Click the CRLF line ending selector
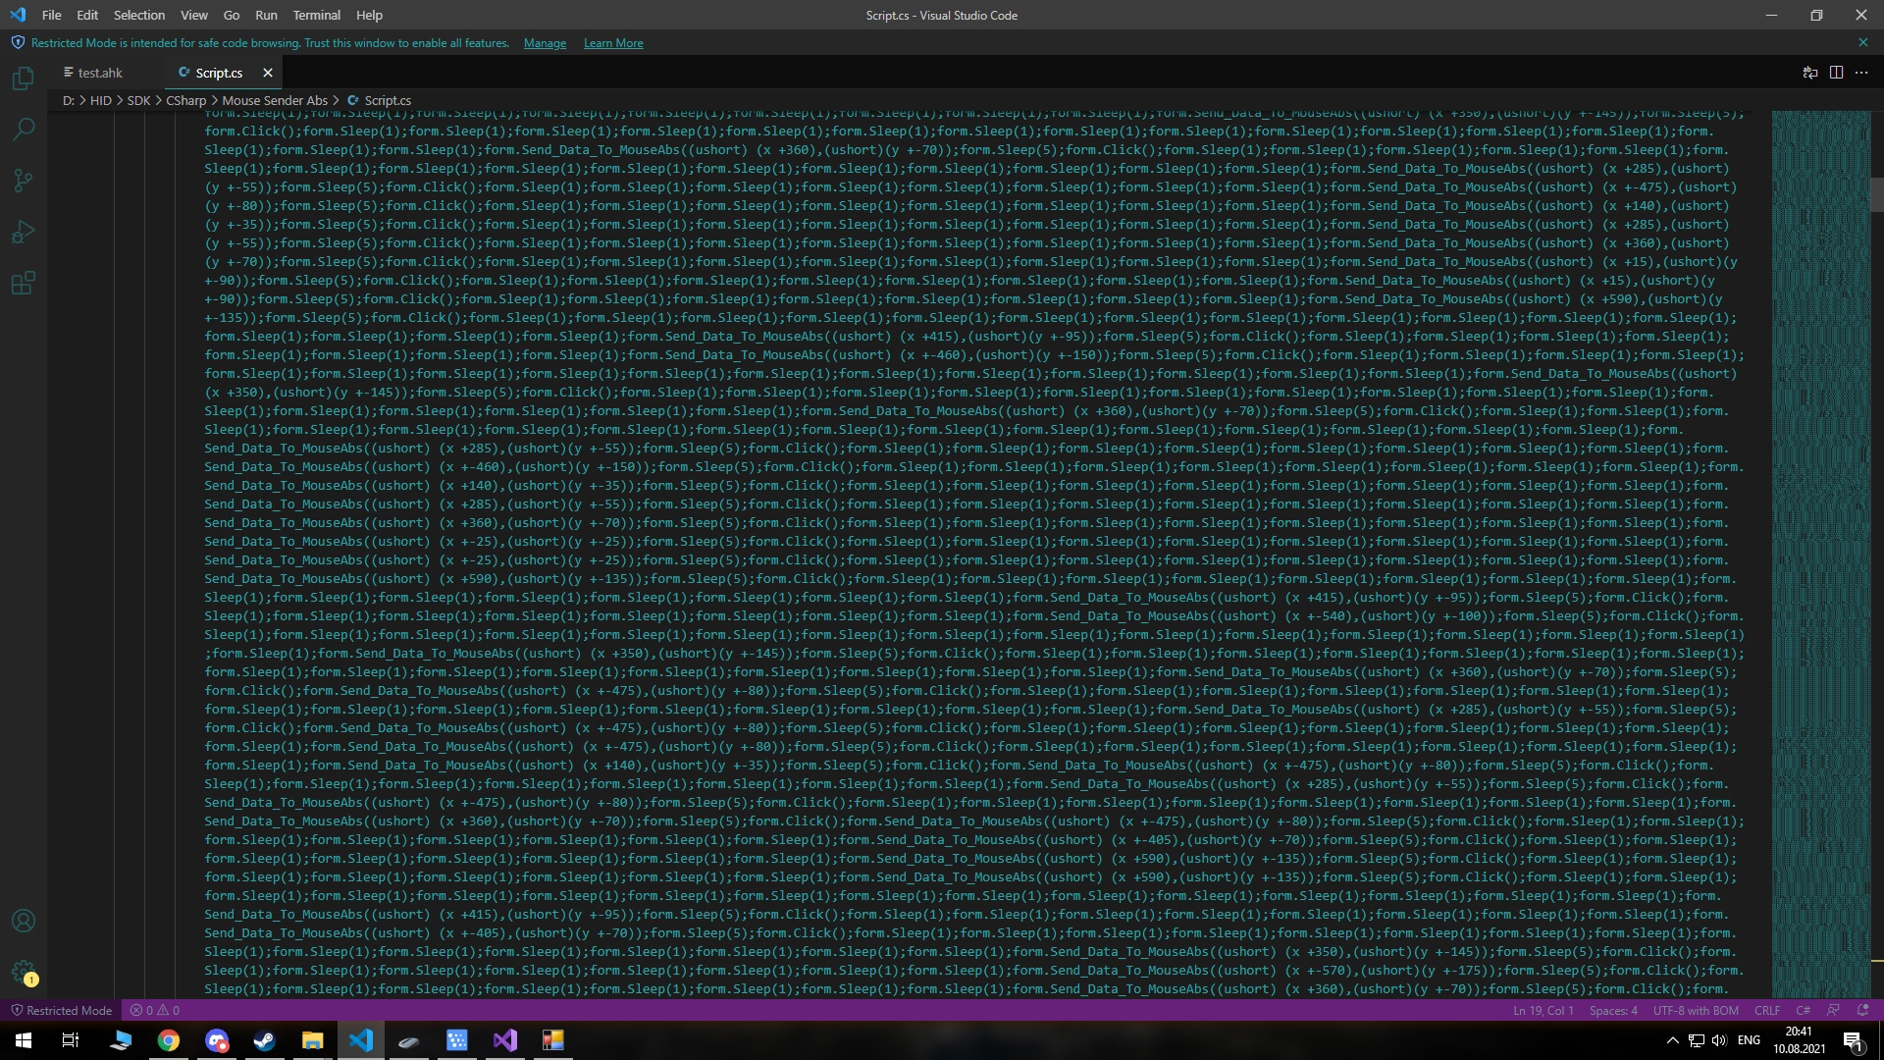 pyautogui.click(x=1766, y=1010)
